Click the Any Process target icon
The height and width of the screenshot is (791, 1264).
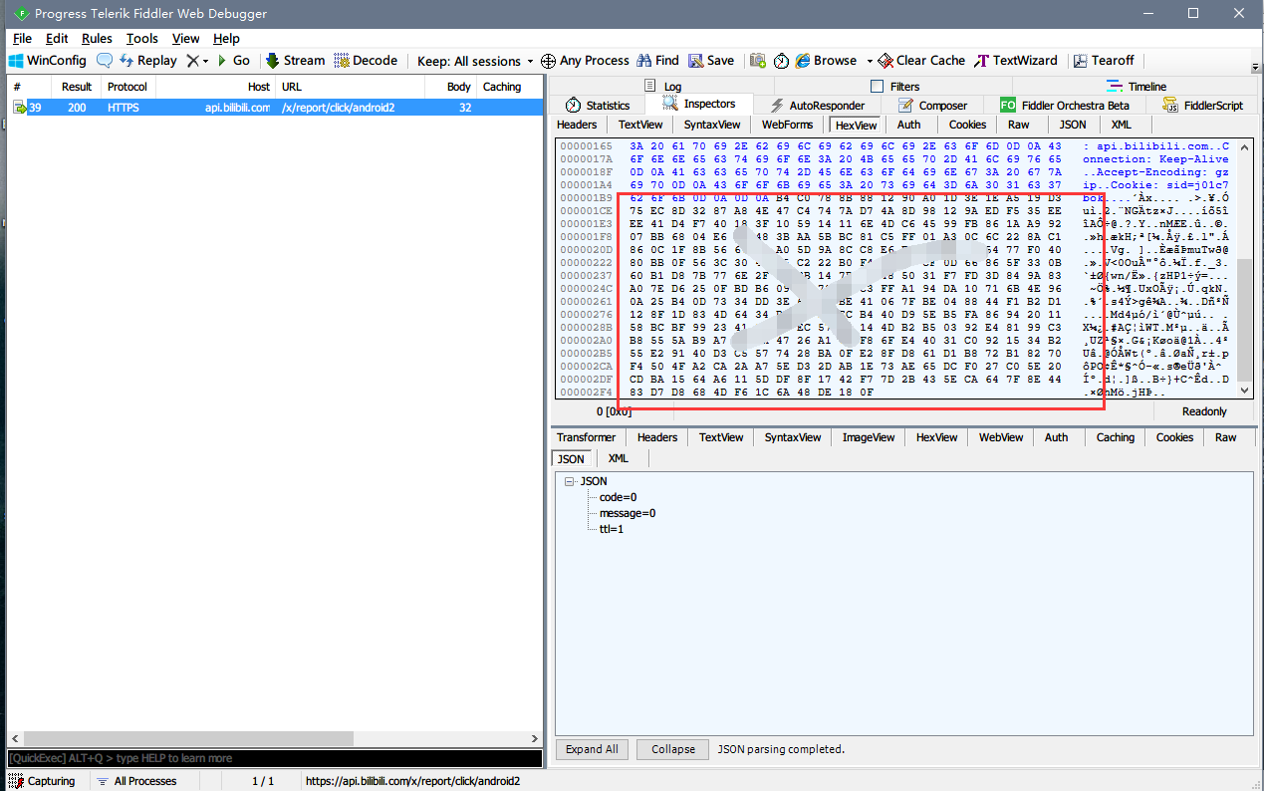click(548, 61)
